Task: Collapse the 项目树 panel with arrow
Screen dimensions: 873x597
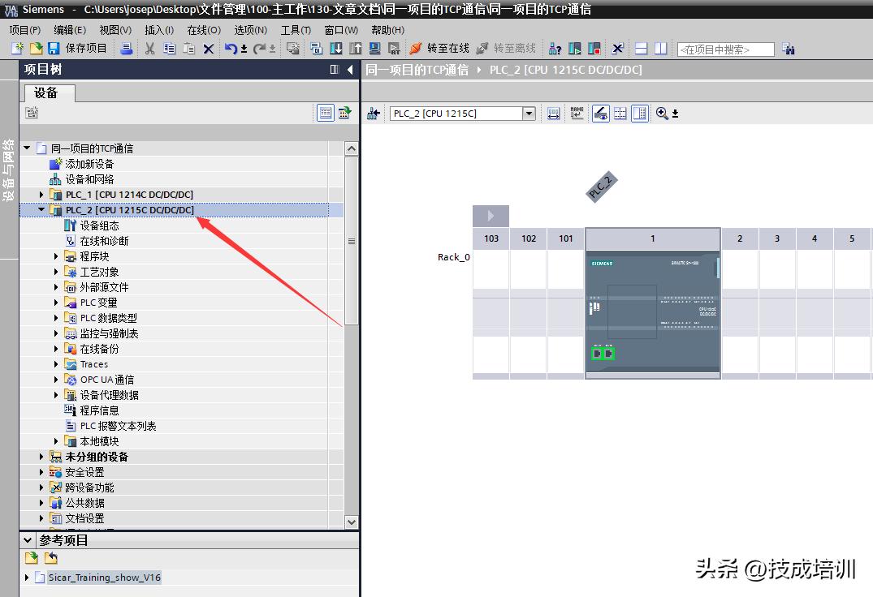Action: 350,70
